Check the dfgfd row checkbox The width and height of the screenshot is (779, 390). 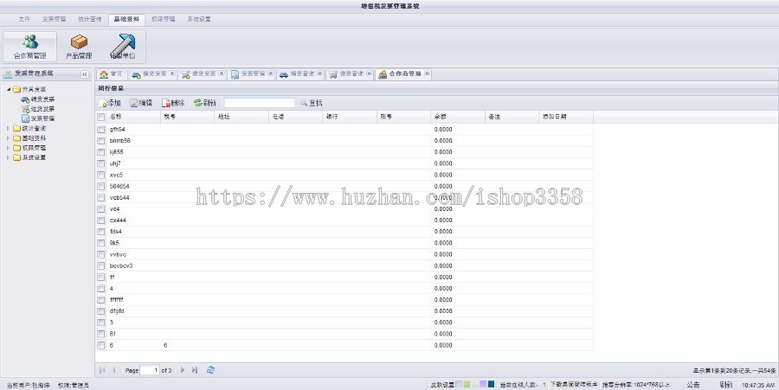point(101,311)
